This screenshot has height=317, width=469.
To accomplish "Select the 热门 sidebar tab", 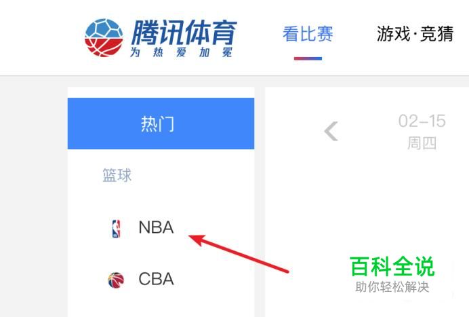I will (x=161, y=124).
